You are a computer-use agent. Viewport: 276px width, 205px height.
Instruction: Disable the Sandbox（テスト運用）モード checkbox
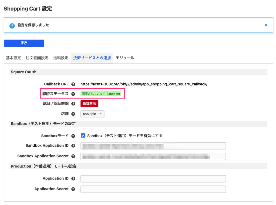(83, 135)
